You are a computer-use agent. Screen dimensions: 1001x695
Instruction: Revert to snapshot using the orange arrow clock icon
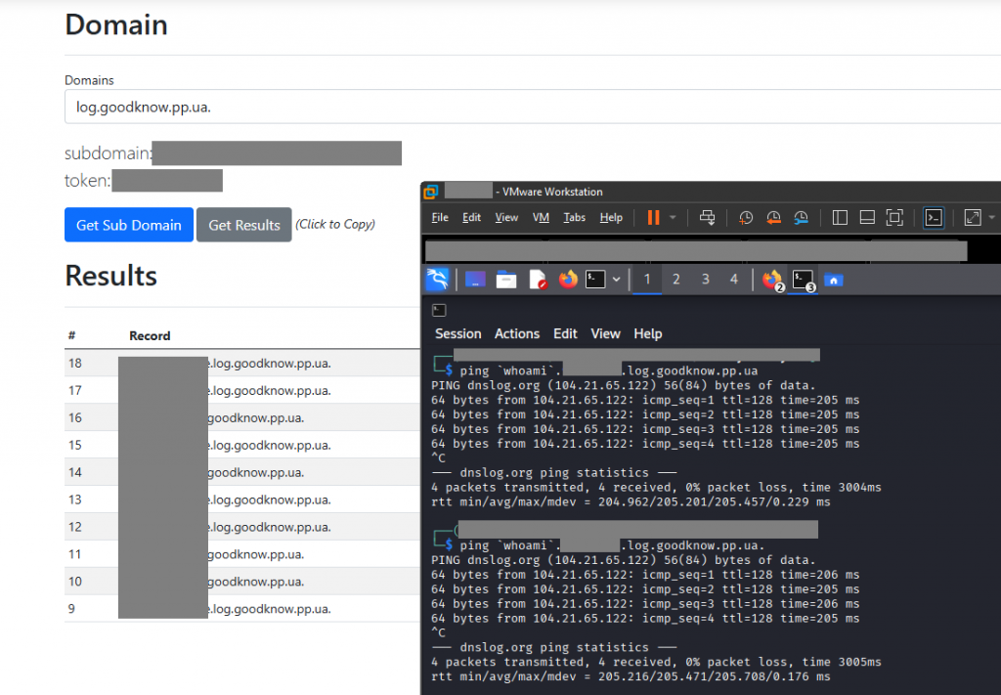(x=773, y=218)
